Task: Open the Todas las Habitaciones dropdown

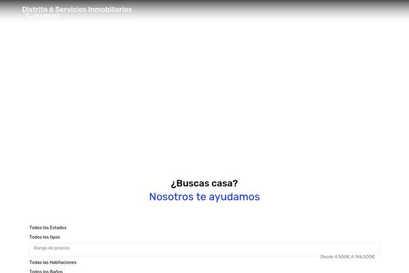Action: pyautogui.click(x=53, y=262)
